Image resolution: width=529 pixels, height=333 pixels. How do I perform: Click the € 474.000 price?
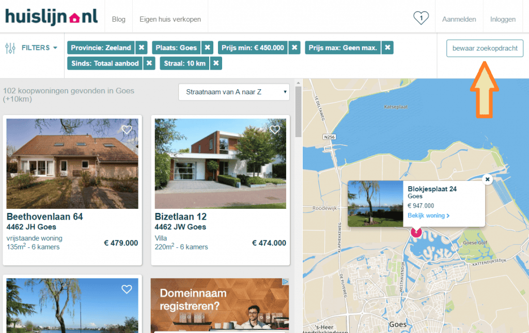[269, 243]
